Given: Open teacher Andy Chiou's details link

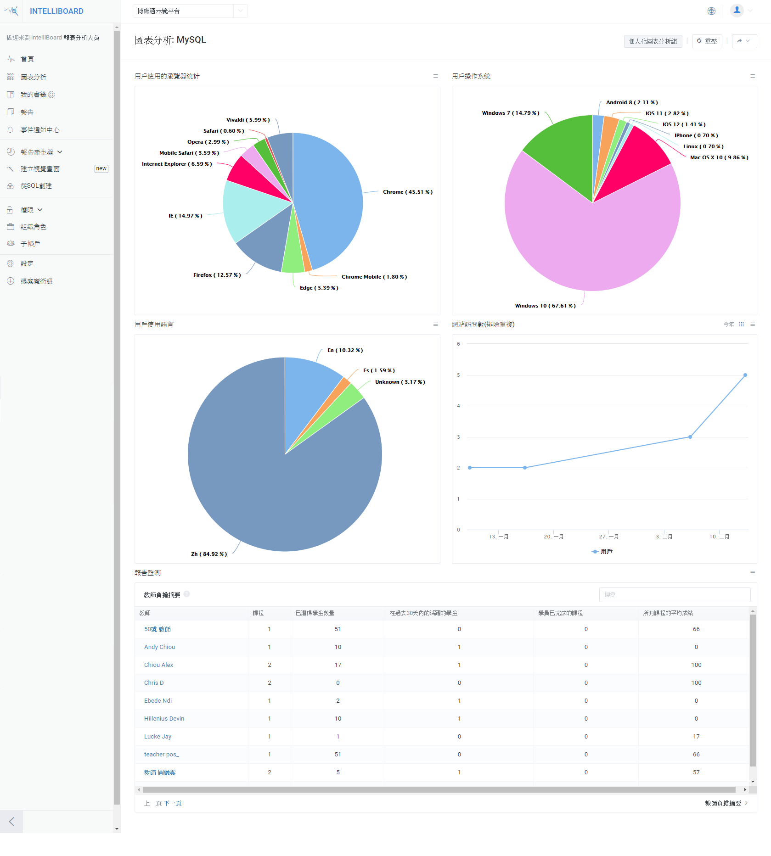Looking at the screenshot, I should point(159,647).
